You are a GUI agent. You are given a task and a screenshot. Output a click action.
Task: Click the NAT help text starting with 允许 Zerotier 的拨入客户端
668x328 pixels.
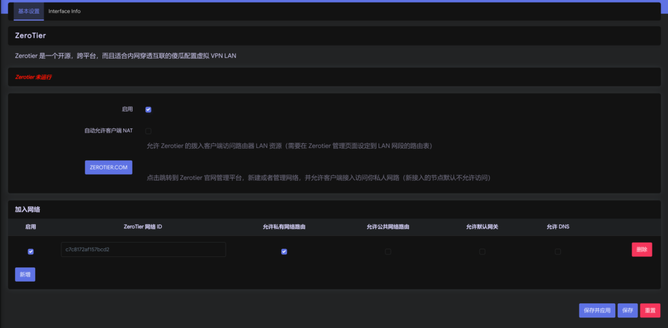290,146
